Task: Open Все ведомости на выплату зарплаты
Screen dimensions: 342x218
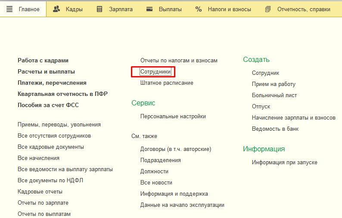Action: [65, 169]
